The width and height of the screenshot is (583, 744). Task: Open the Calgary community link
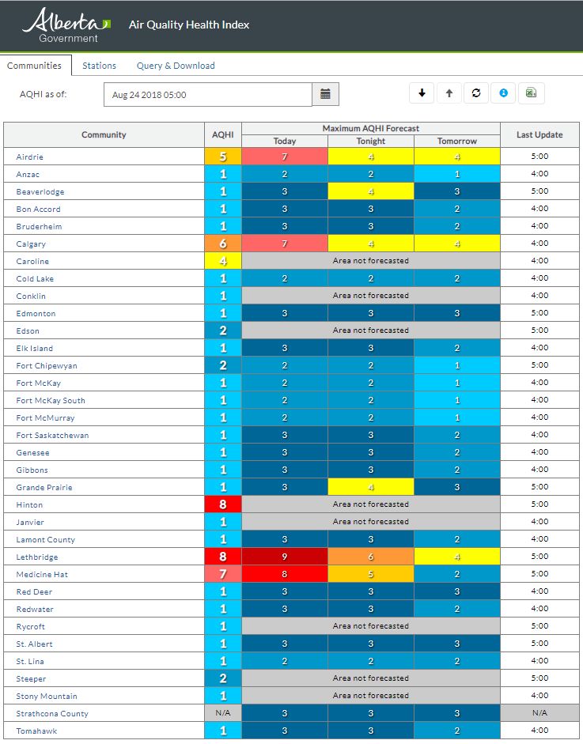[x=31, y=244]
